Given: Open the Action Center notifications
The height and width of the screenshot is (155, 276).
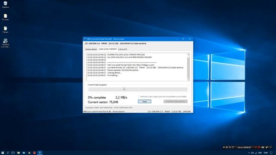Looking at the screenshot, I should 271,153.
